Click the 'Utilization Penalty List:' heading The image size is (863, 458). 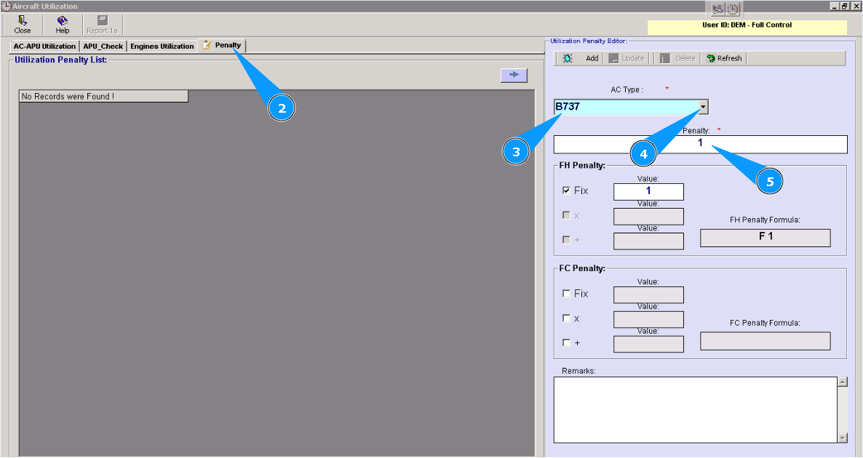(x=60, y=60)
